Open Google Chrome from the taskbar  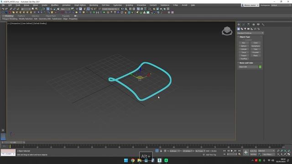tap(133, 160)
